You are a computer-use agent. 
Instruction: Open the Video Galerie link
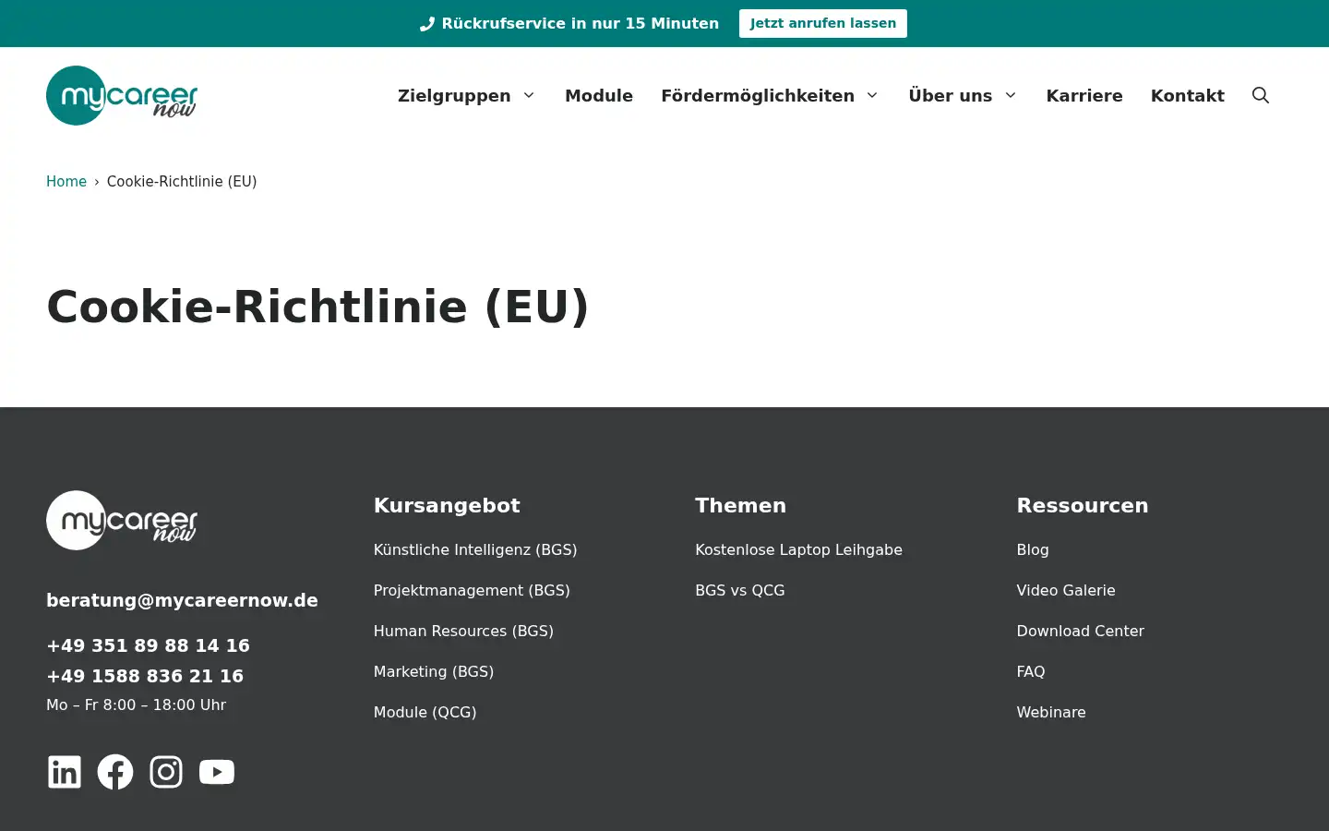click(1066, 590)
